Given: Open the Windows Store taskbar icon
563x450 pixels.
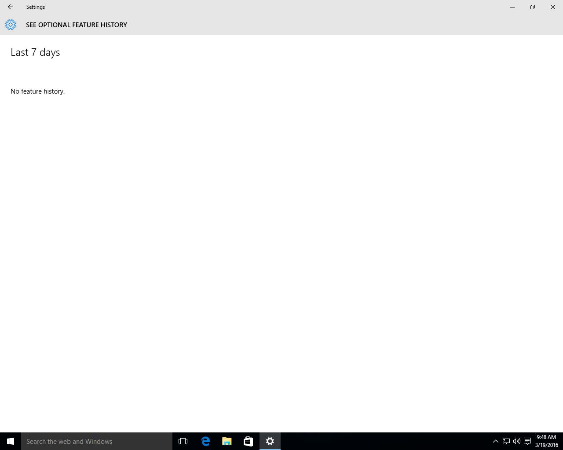Looking at the screenshot, I should coord(248,441).
